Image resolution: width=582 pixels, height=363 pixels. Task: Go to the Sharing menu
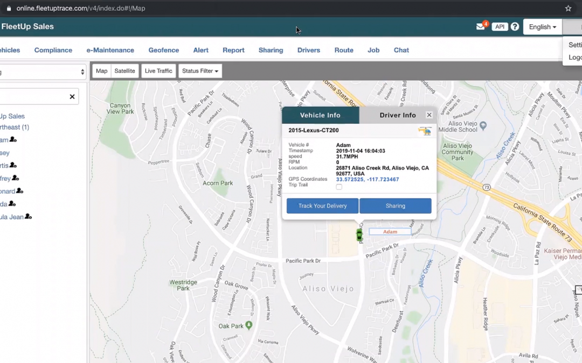point(271,50)
